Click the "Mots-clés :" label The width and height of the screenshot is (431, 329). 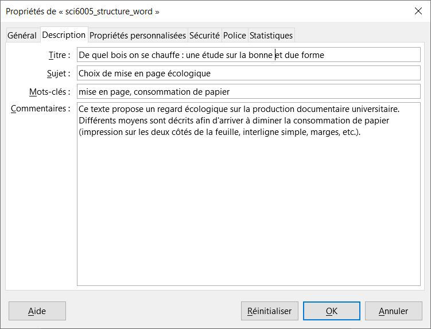pos(49,92)
